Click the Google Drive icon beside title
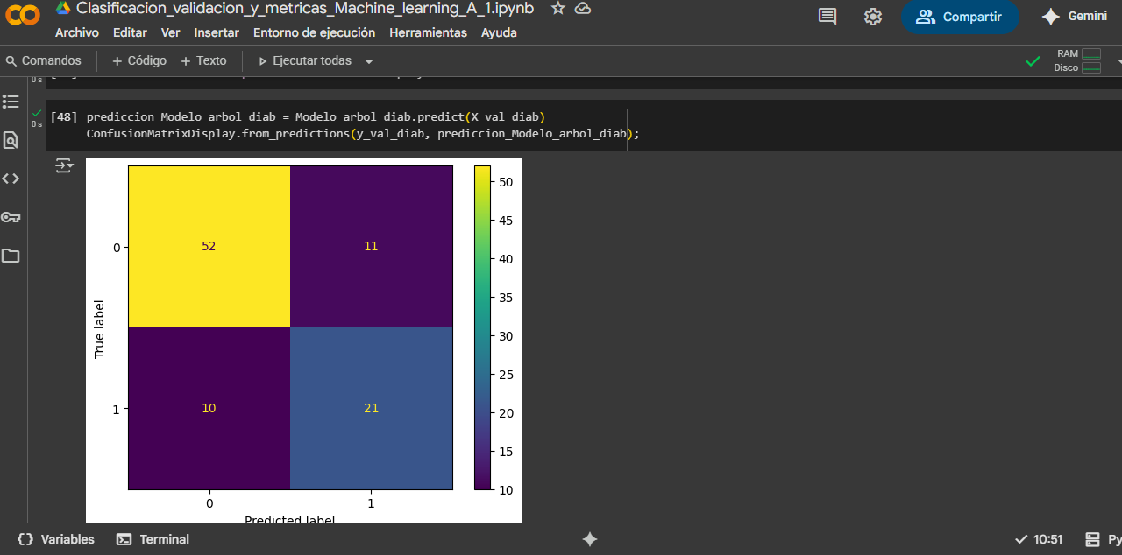The height and width of the screenshot is (555, 1122). point(63,8)
